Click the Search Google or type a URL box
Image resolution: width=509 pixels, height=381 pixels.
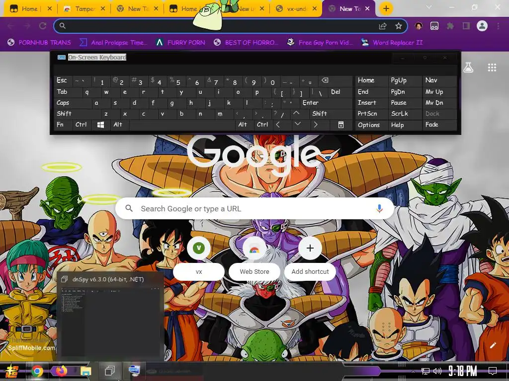pos(255,209)
